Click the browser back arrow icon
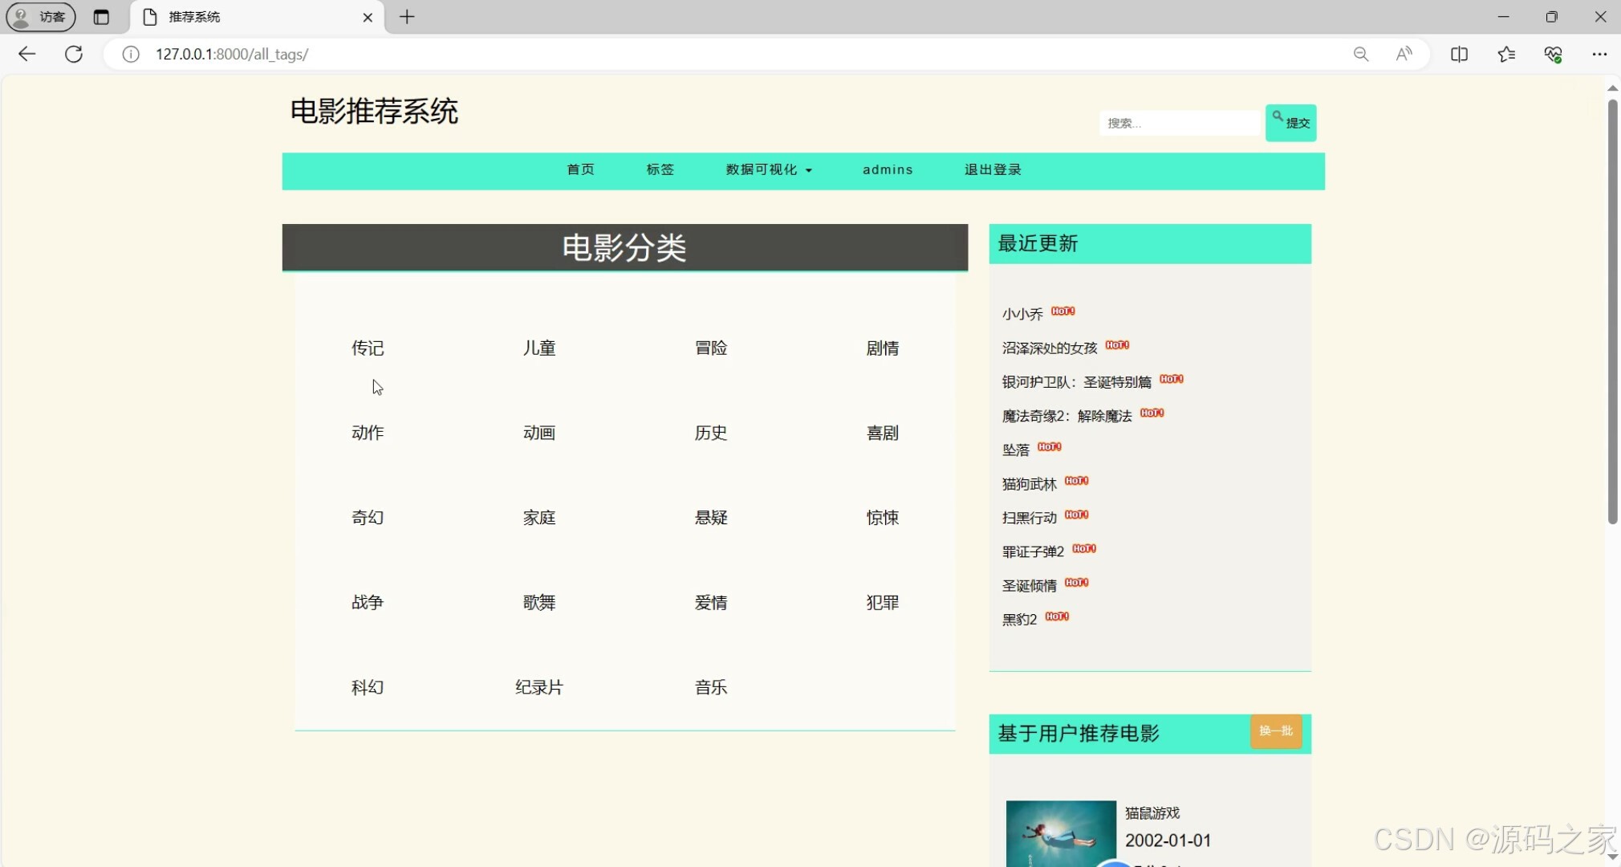The width and height of the screenshot is (1621, 867). [26, 54]
